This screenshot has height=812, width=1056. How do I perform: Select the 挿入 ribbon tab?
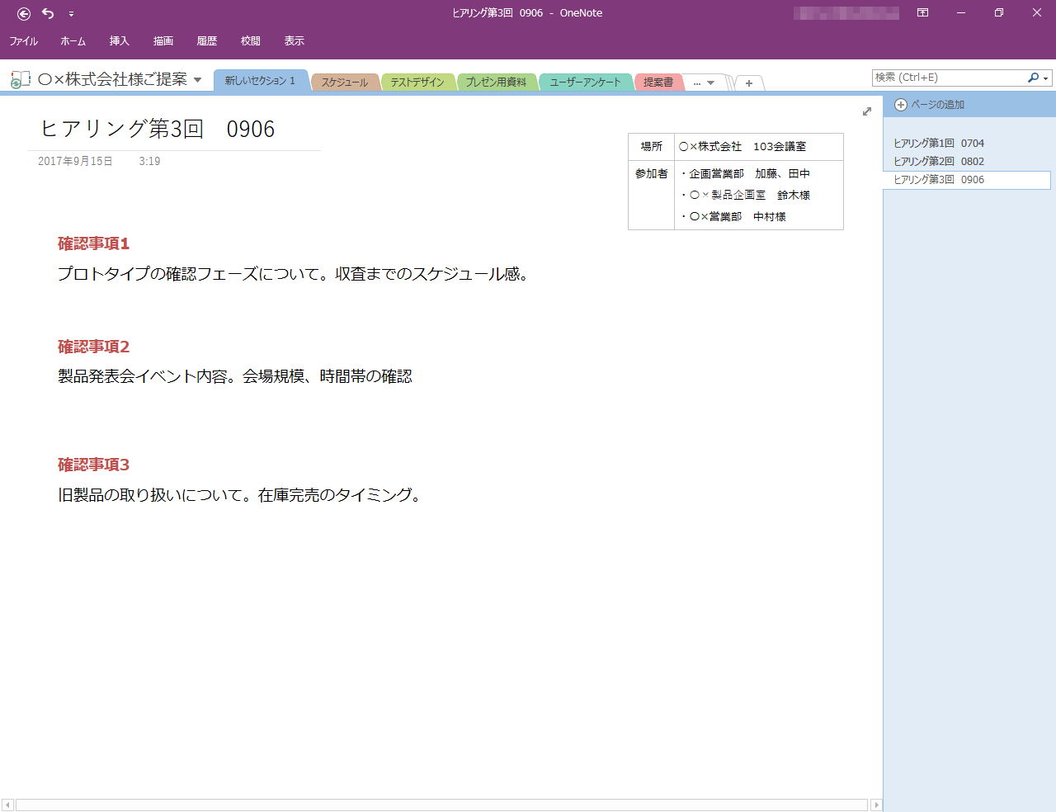[119, 40]
